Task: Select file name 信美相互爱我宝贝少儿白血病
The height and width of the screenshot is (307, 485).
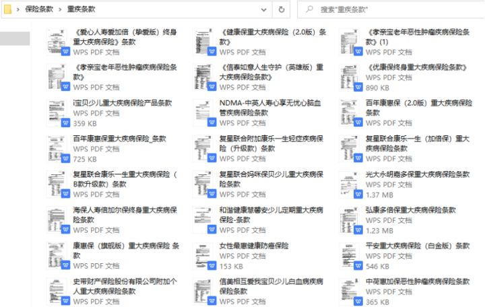Action: tap(271, 286)
